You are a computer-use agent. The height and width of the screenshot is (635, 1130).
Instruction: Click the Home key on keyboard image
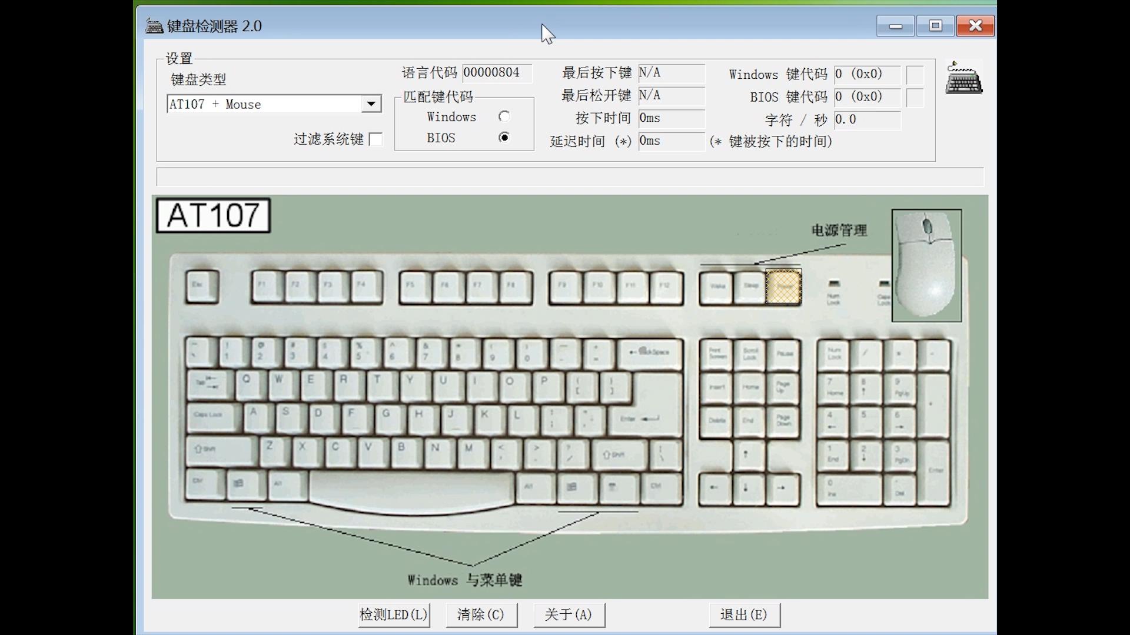pos(750,387)
